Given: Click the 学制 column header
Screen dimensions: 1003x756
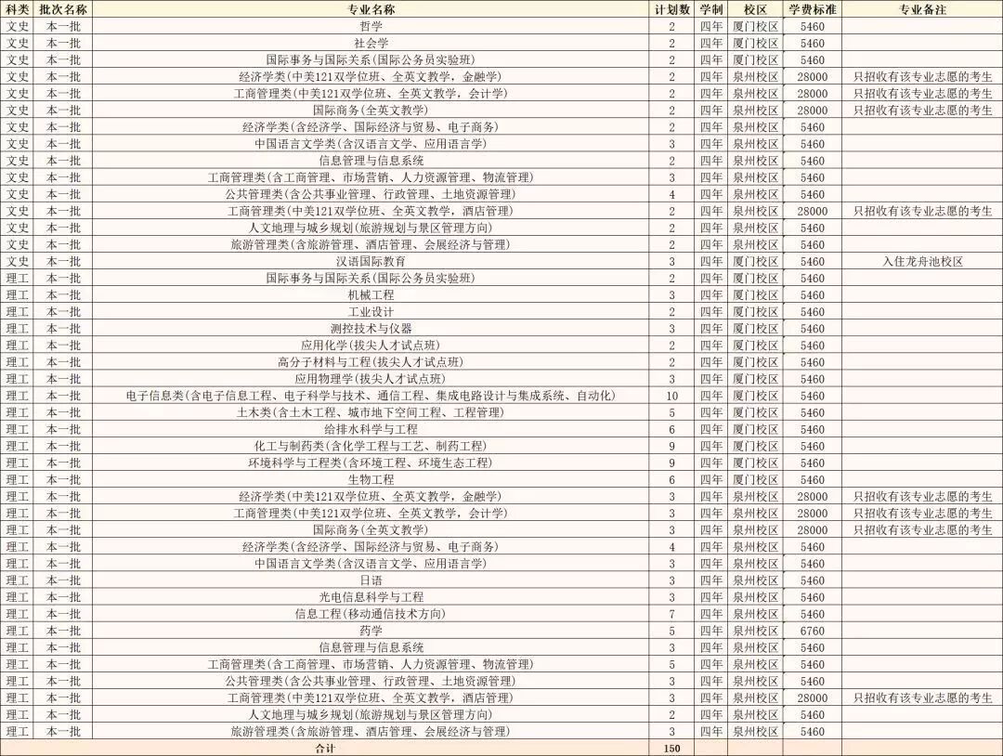Looking at the screenshot, I should (x=710, y=9).
